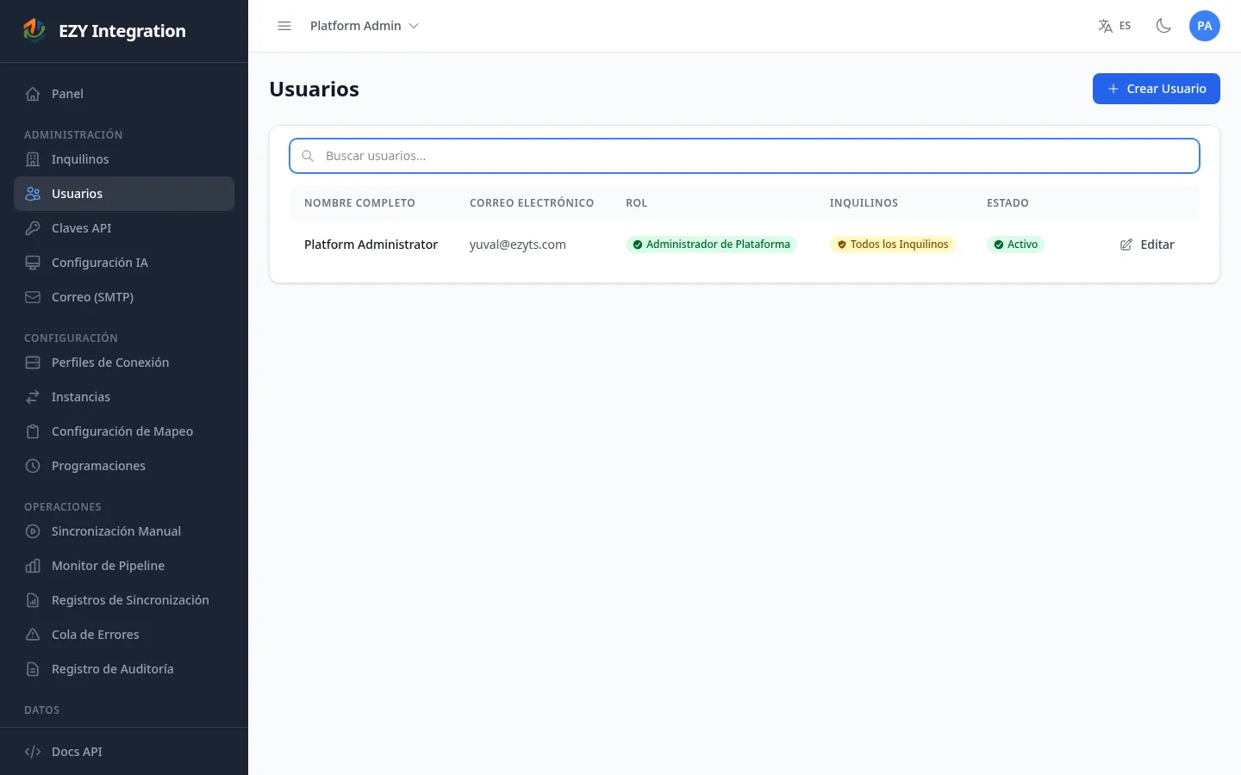
Task: Expand the Platform Admin chevron arrow
Action: point(414,26)
